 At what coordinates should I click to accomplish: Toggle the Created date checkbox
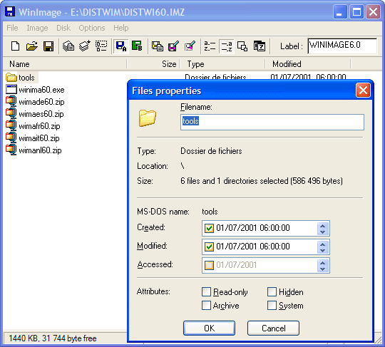(209, 228)
